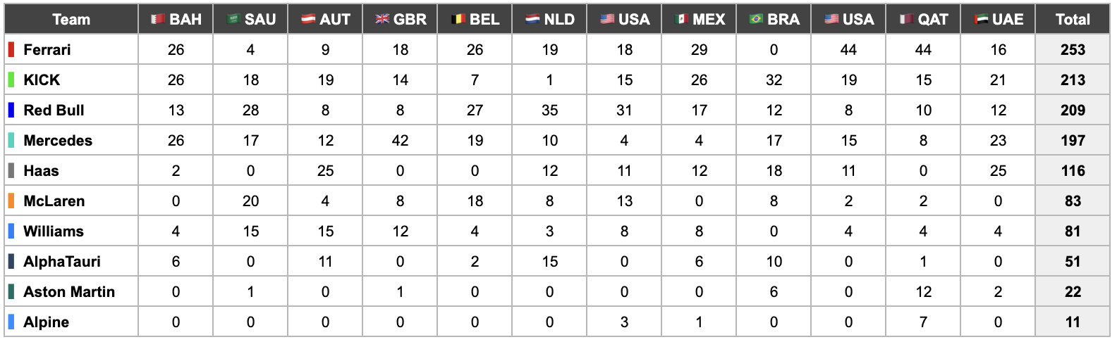Click the Austria flag icon

(308, 20)
